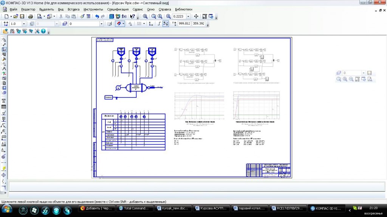Open the zoom scale 0.2223 dropdown
The width and height of the screenshot is (387, 217).
(x=188, y=17)
